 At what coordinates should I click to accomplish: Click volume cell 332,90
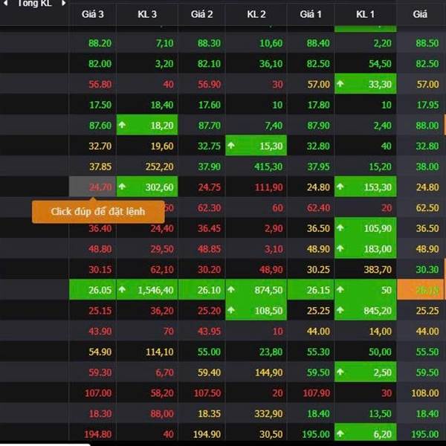click(x=256, y=413)
